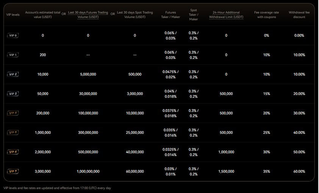This screenshot has width=319, height=193.
Task: Click the VIP 2 badge icon
Action: pyautogui.click(x=13, y=74)
